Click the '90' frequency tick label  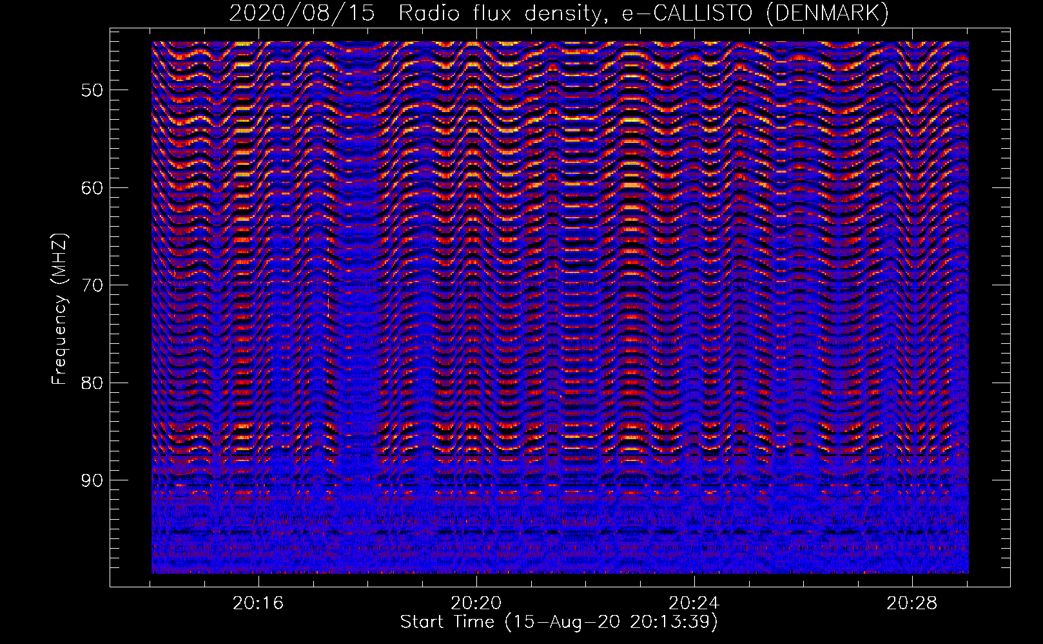coord(92,480)
